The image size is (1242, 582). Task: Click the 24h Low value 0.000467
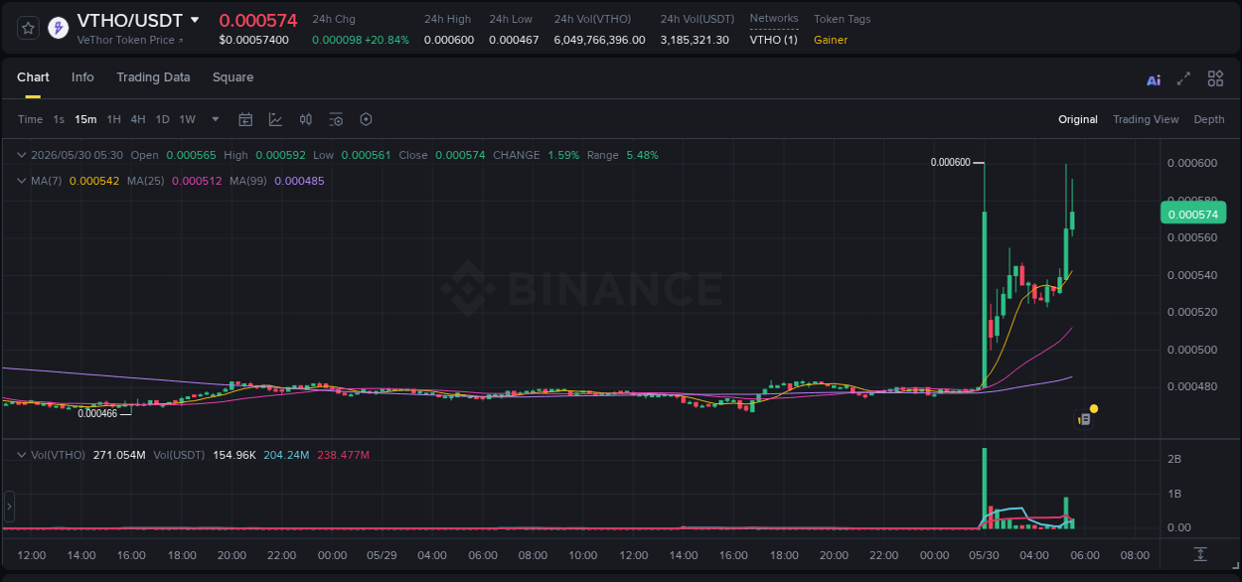(514, 40)
